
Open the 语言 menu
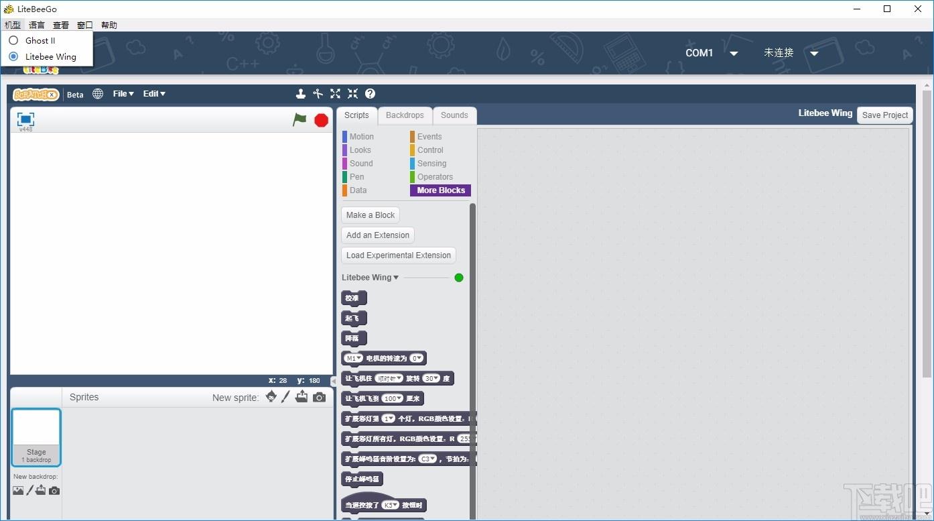click(x=37, y=25)
